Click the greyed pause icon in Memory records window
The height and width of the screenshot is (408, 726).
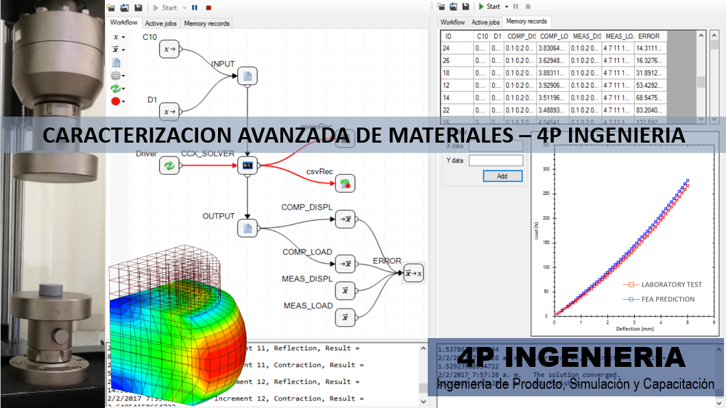(x=516, y=6)
